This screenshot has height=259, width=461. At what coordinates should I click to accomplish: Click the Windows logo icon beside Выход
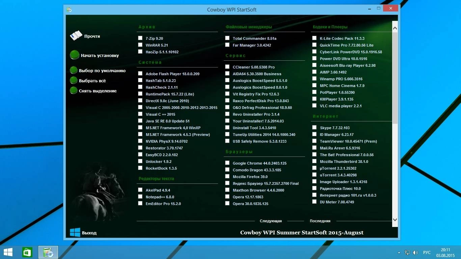click(75, 232)
